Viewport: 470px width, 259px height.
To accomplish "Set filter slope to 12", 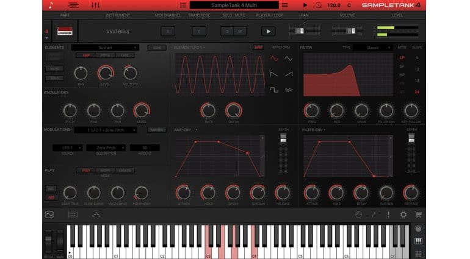I will pos(417,69).
